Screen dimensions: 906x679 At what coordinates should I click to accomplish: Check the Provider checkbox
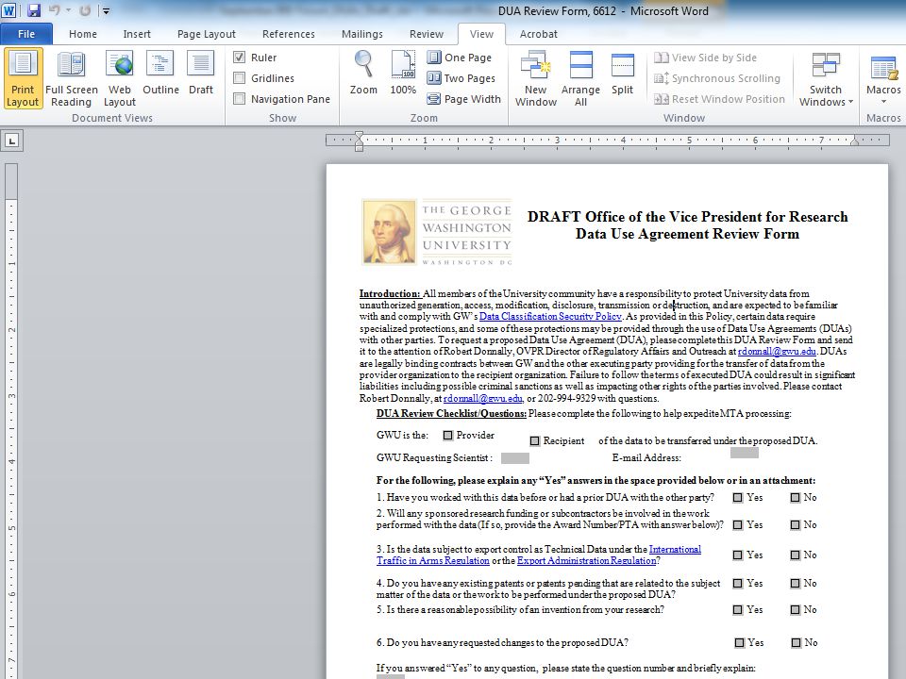pyautogui.click(x=447, y=436)
